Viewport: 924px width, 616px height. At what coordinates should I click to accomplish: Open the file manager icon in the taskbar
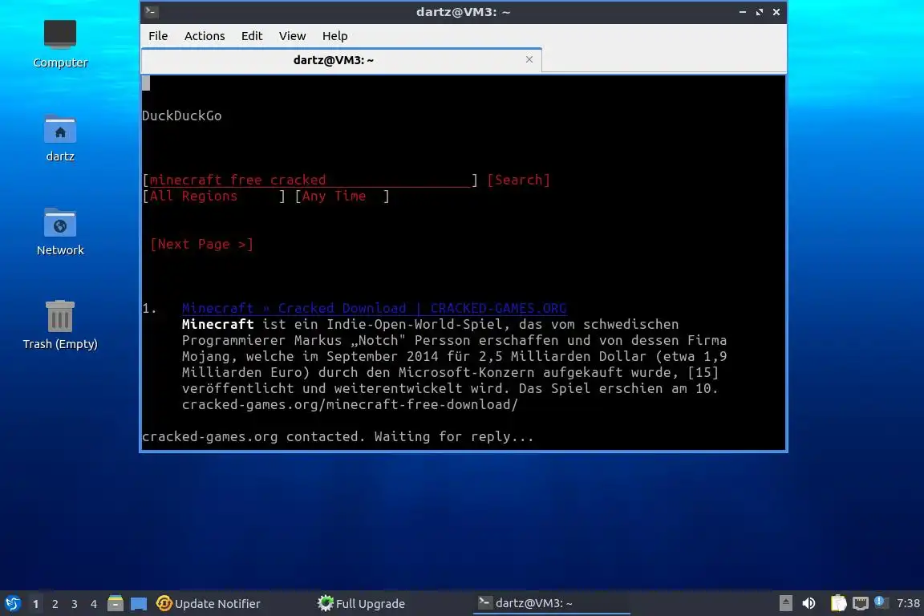coord(115,603)
